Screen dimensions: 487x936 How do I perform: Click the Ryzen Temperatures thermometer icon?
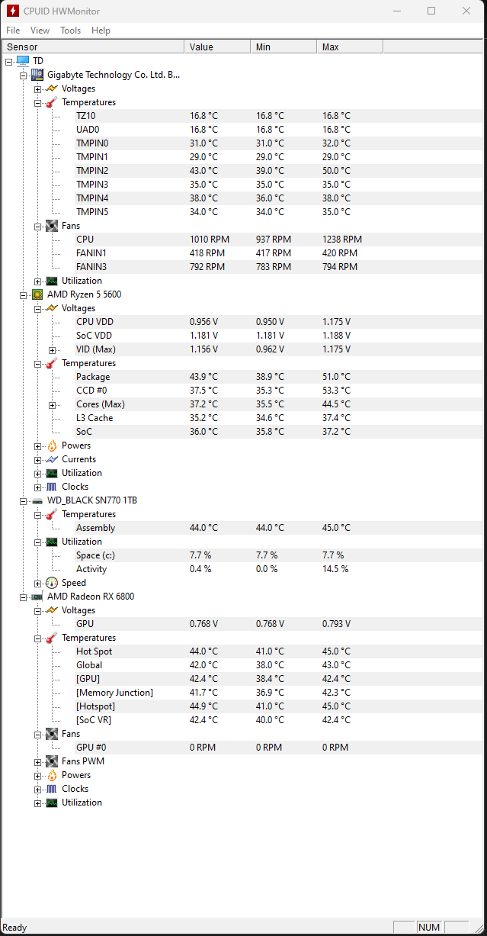51,363
